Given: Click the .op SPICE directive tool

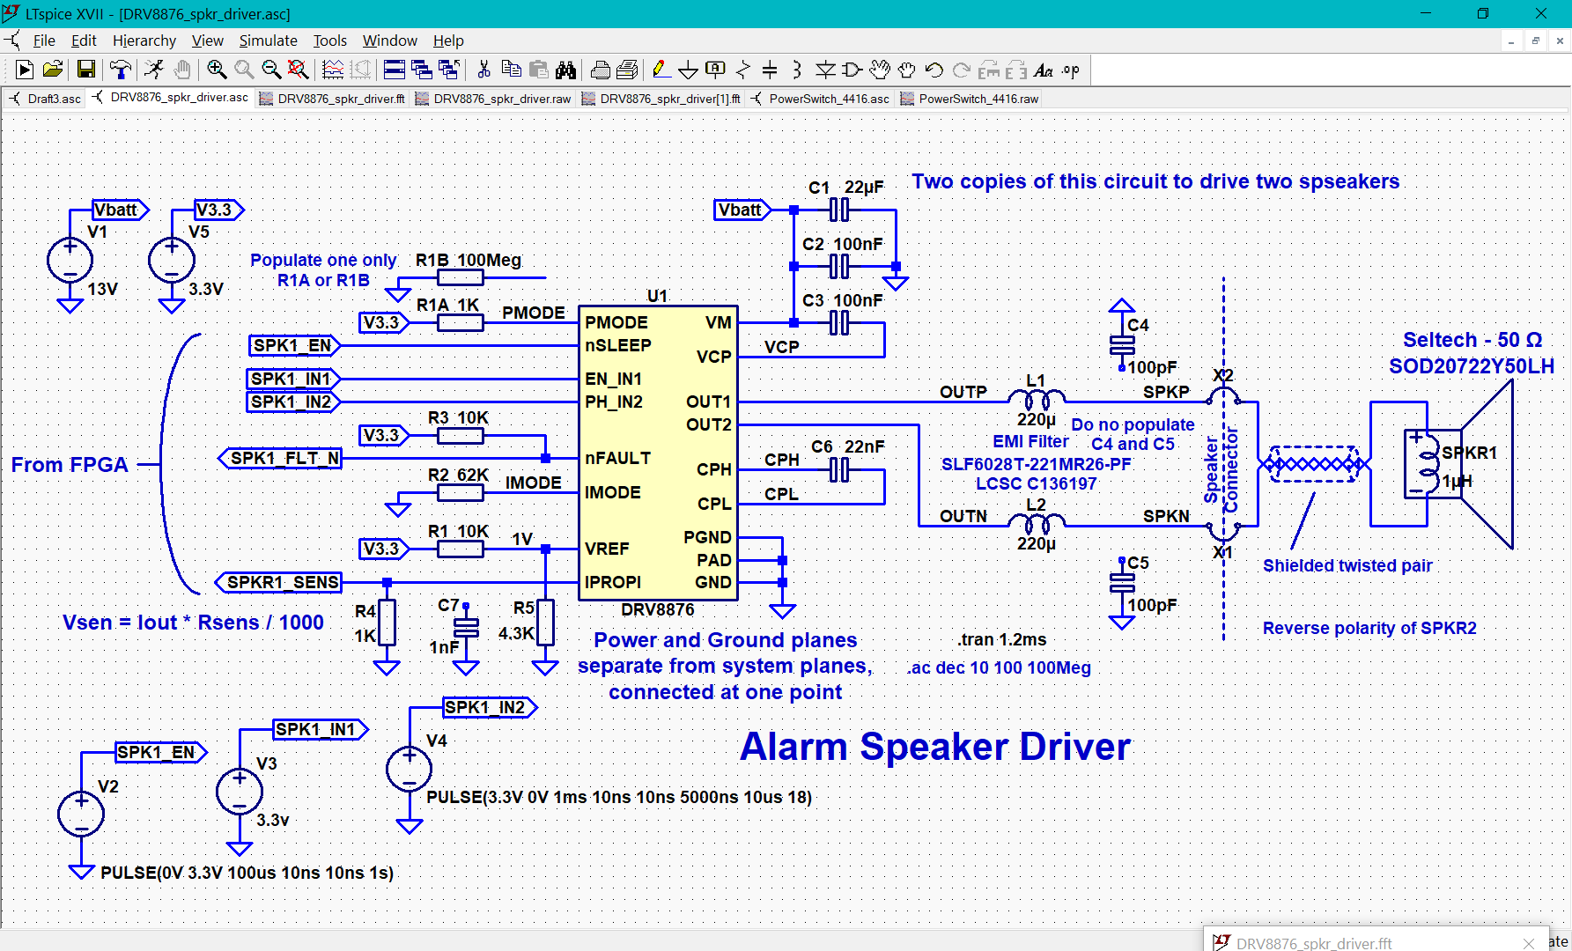Looking at the screenshot, I should tap(1071, 70).
